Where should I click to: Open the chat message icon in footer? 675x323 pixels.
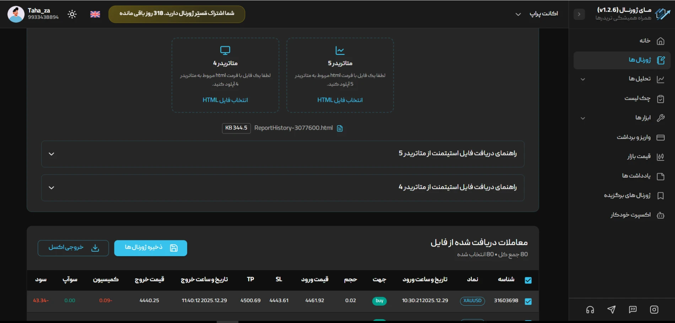pyautogui.click(x=633, y=310)
